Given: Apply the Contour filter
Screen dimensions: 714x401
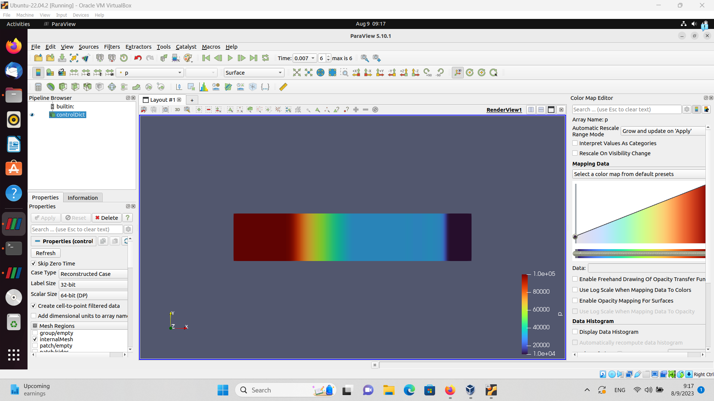Looking at the screenshot, I should pos(51,87).
